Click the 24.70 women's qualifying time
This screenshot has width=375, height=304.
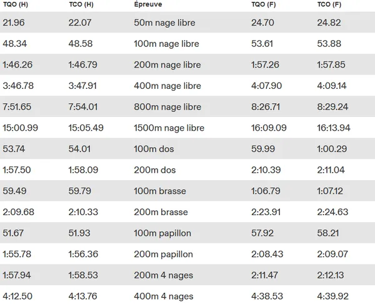click(261, 23)
